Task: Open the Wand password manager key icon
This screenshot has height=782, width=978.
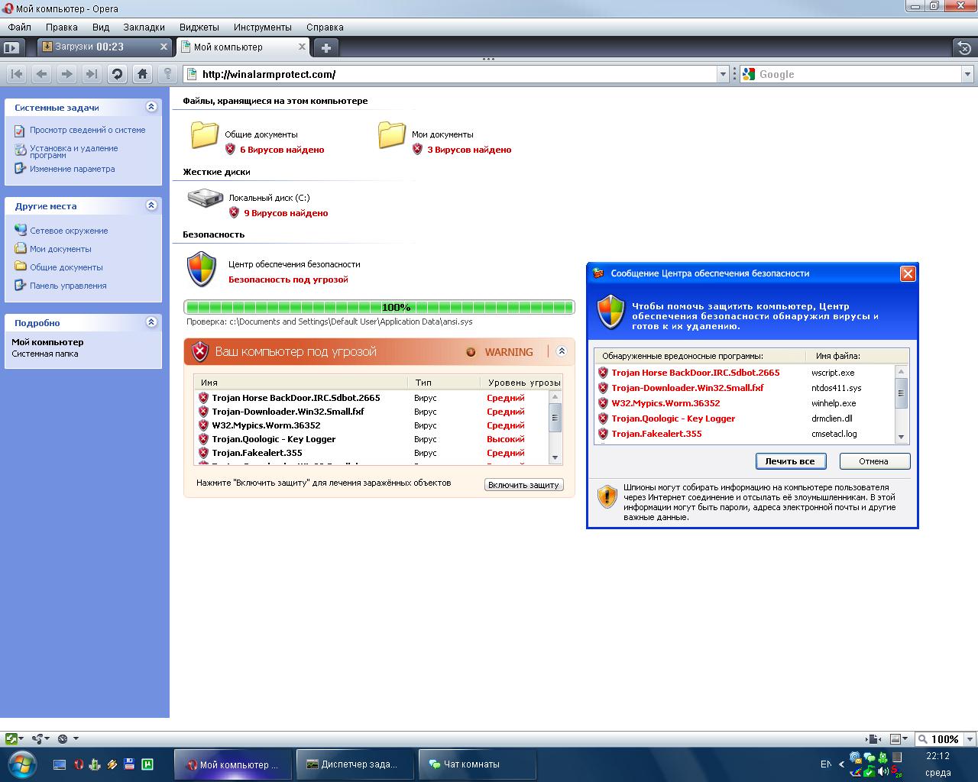Action: [167, 74]
